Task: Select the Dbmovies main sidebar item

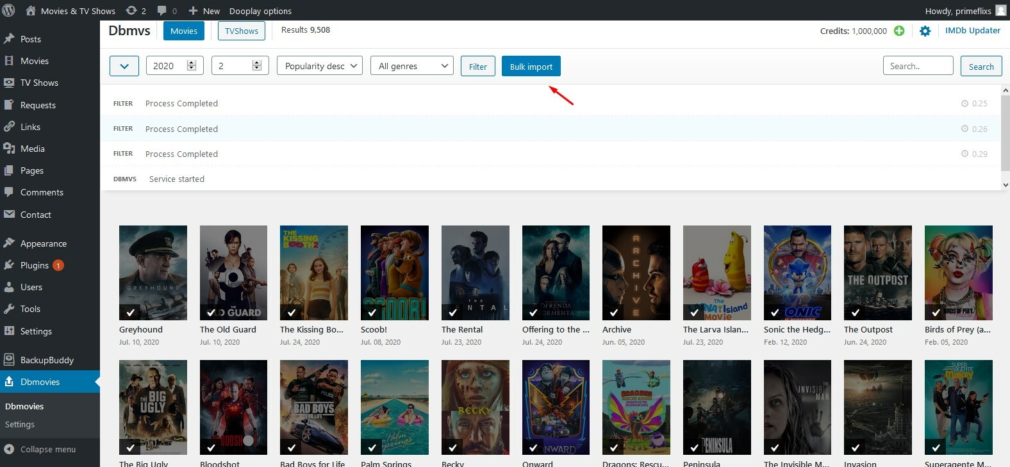Action: pyautogui.click(x=50, y=382)
